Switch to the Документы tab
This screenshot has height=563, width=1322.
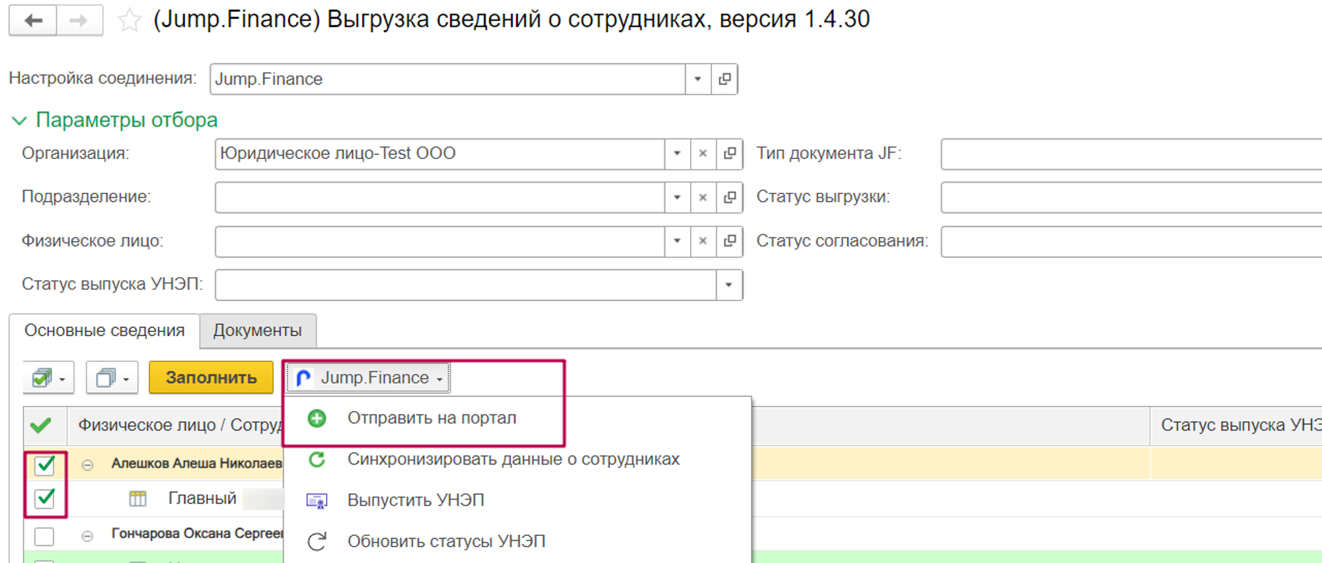click(x=257, y=331)
